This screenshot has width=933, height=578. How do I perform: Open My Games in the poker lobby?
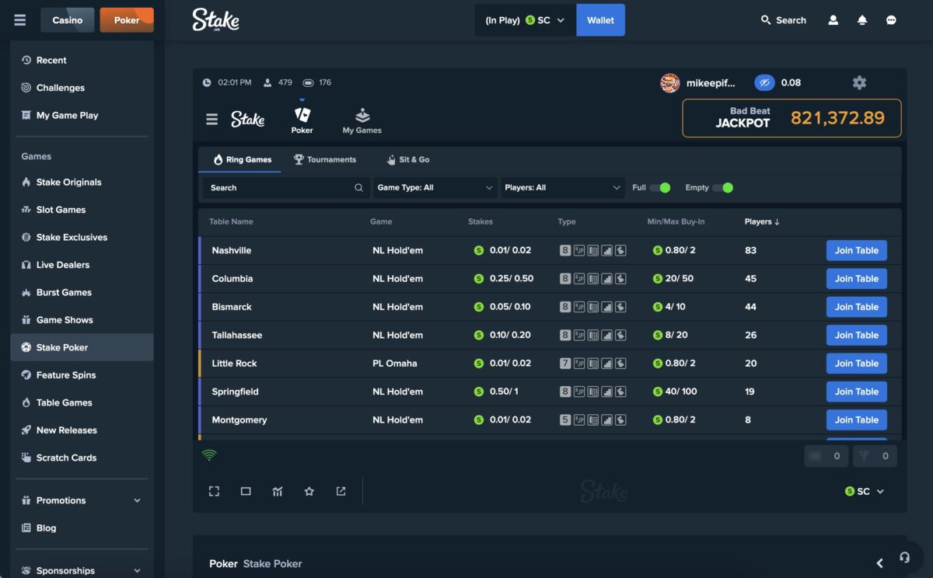(362, 120)
